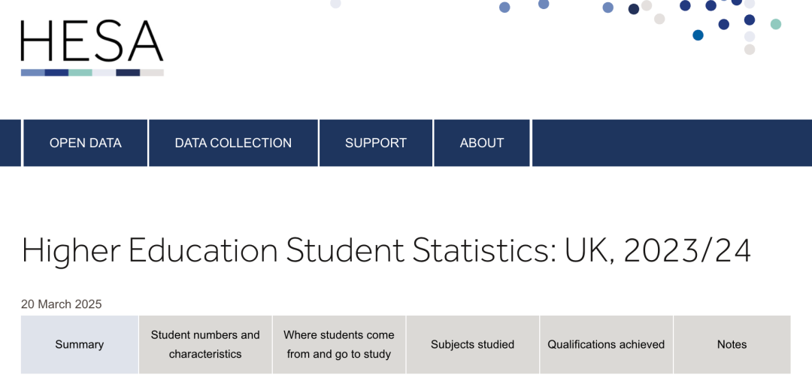This screenshot has height=381, width=812.
Task: View the Subjects studied tab
Action: (x=472, y=345)
